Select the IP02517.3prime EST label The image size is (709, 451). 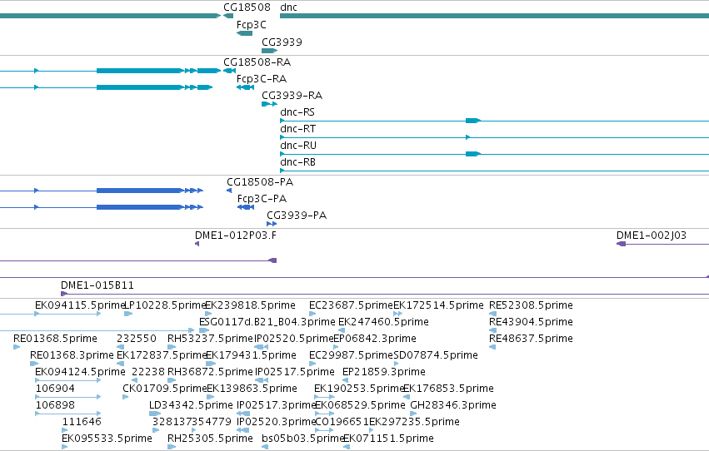tap(276, 406)
